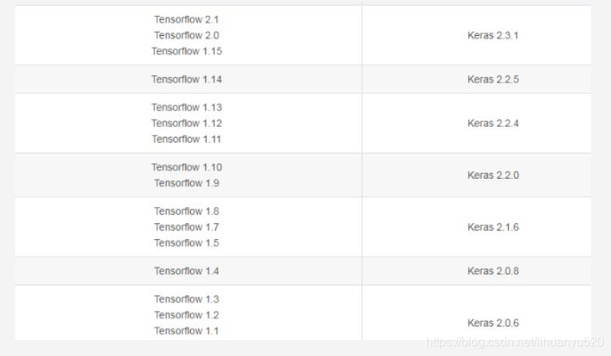Select the Tensorflow 1.12 text

pos(186,123)
